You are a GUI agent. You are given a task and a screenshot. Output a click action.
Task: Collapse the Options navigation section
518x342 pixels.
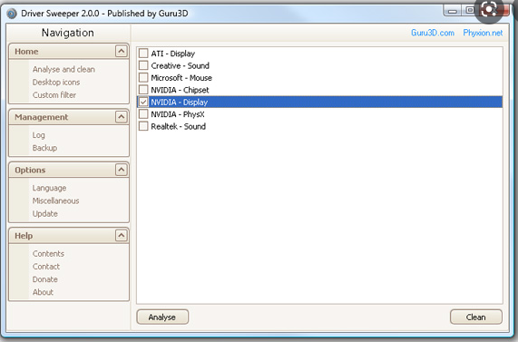pos(122,170)
